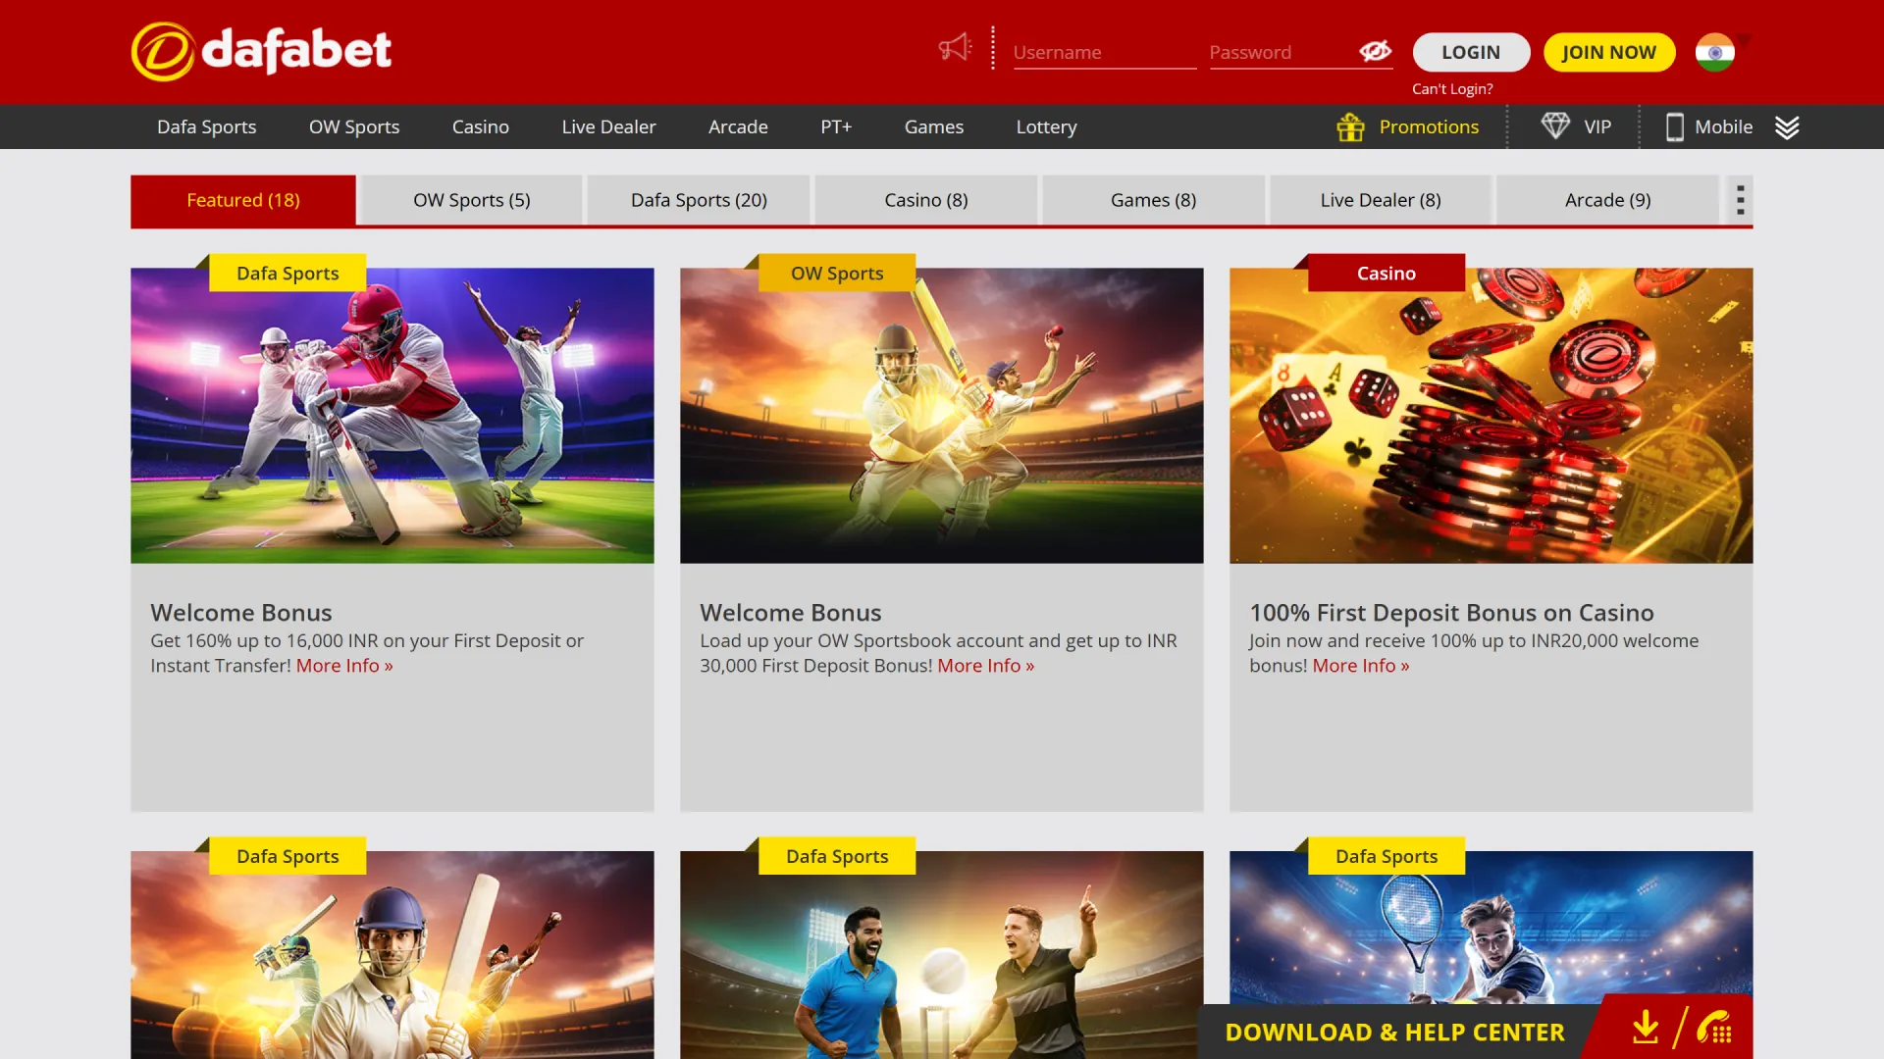The height and width of the screenshot is (1059, 1884).
Task: Open the Can't Login? link
Action: 1452,88
